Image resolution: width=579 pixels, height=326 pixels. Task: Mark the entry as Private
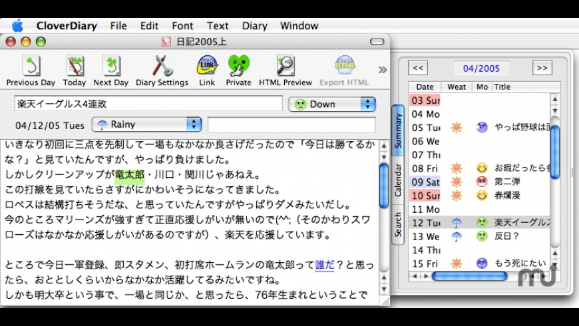click(x=238, y=71)
